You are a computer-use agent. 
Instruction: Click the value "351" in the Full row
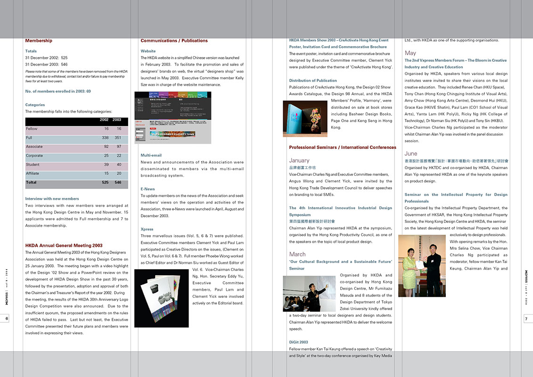pyautogui.click(x=118, y=138)
